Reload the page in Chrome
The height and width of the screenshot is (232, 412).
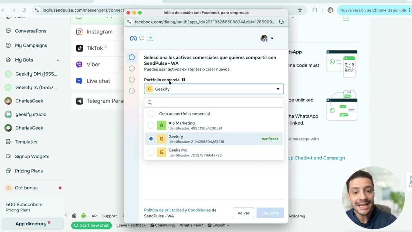point(24,10)
